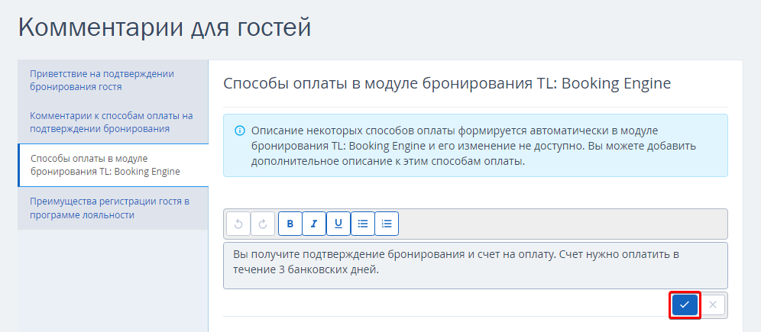
Task: Click the "Комментарии для гостей" page heading
Action: (x=164, y=27)
